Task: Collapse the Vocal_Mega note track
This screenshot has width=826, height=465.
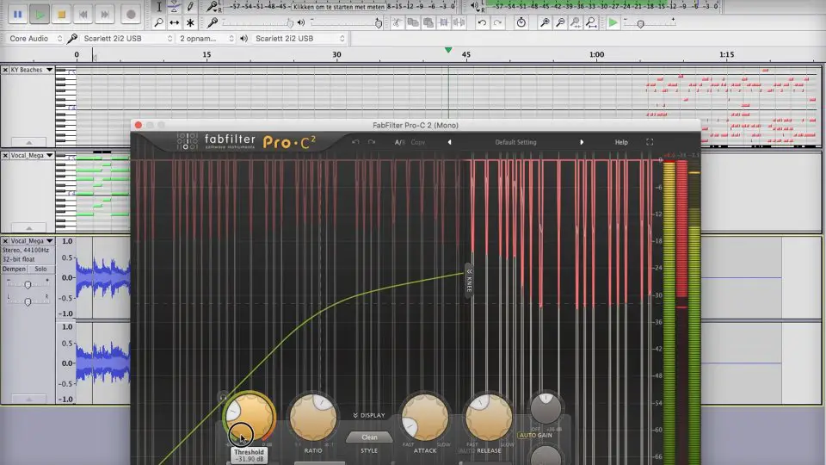Action: click(x=29, y=227)
